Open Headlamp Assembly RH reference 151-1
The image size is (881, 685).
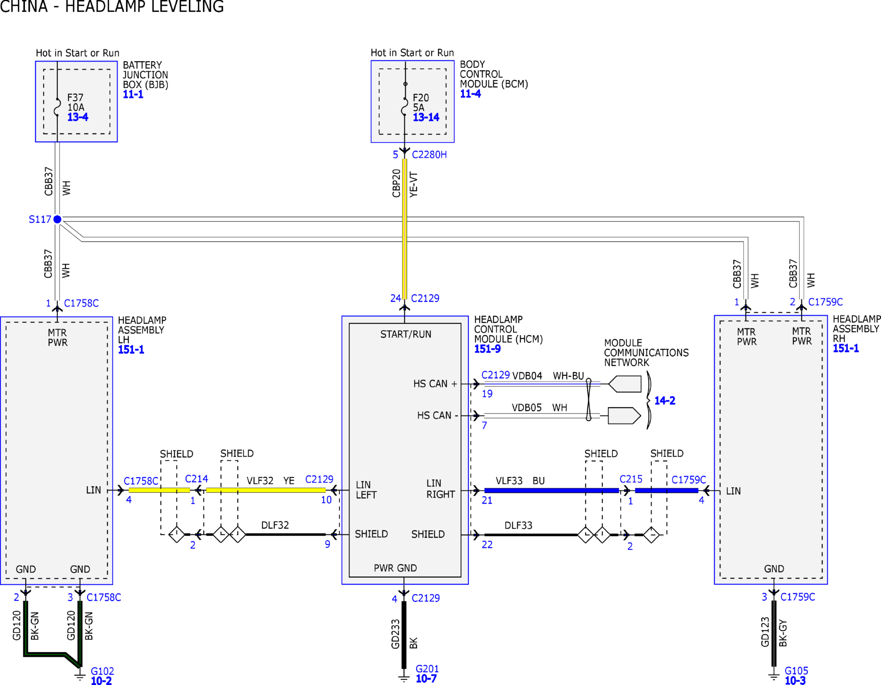846,349
